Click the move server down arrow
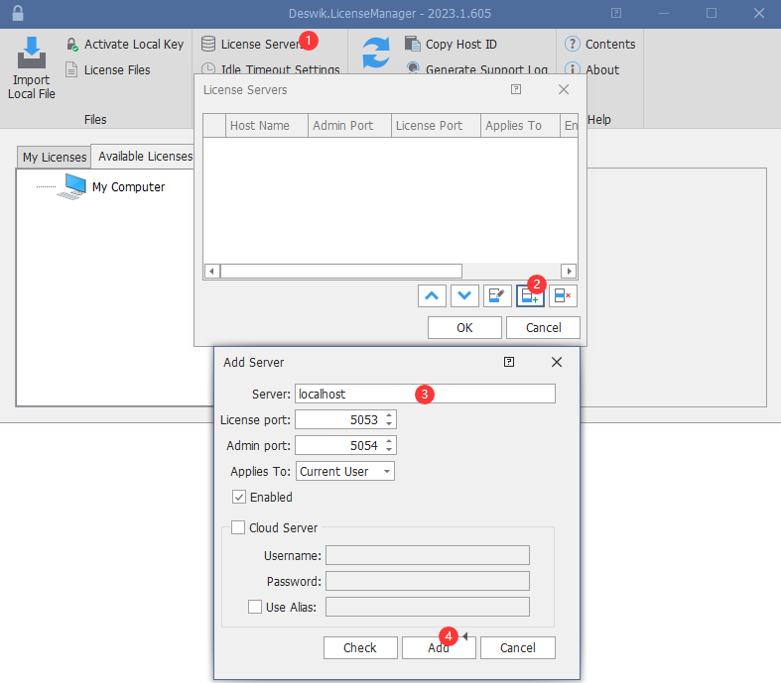 tap(464, 296)
